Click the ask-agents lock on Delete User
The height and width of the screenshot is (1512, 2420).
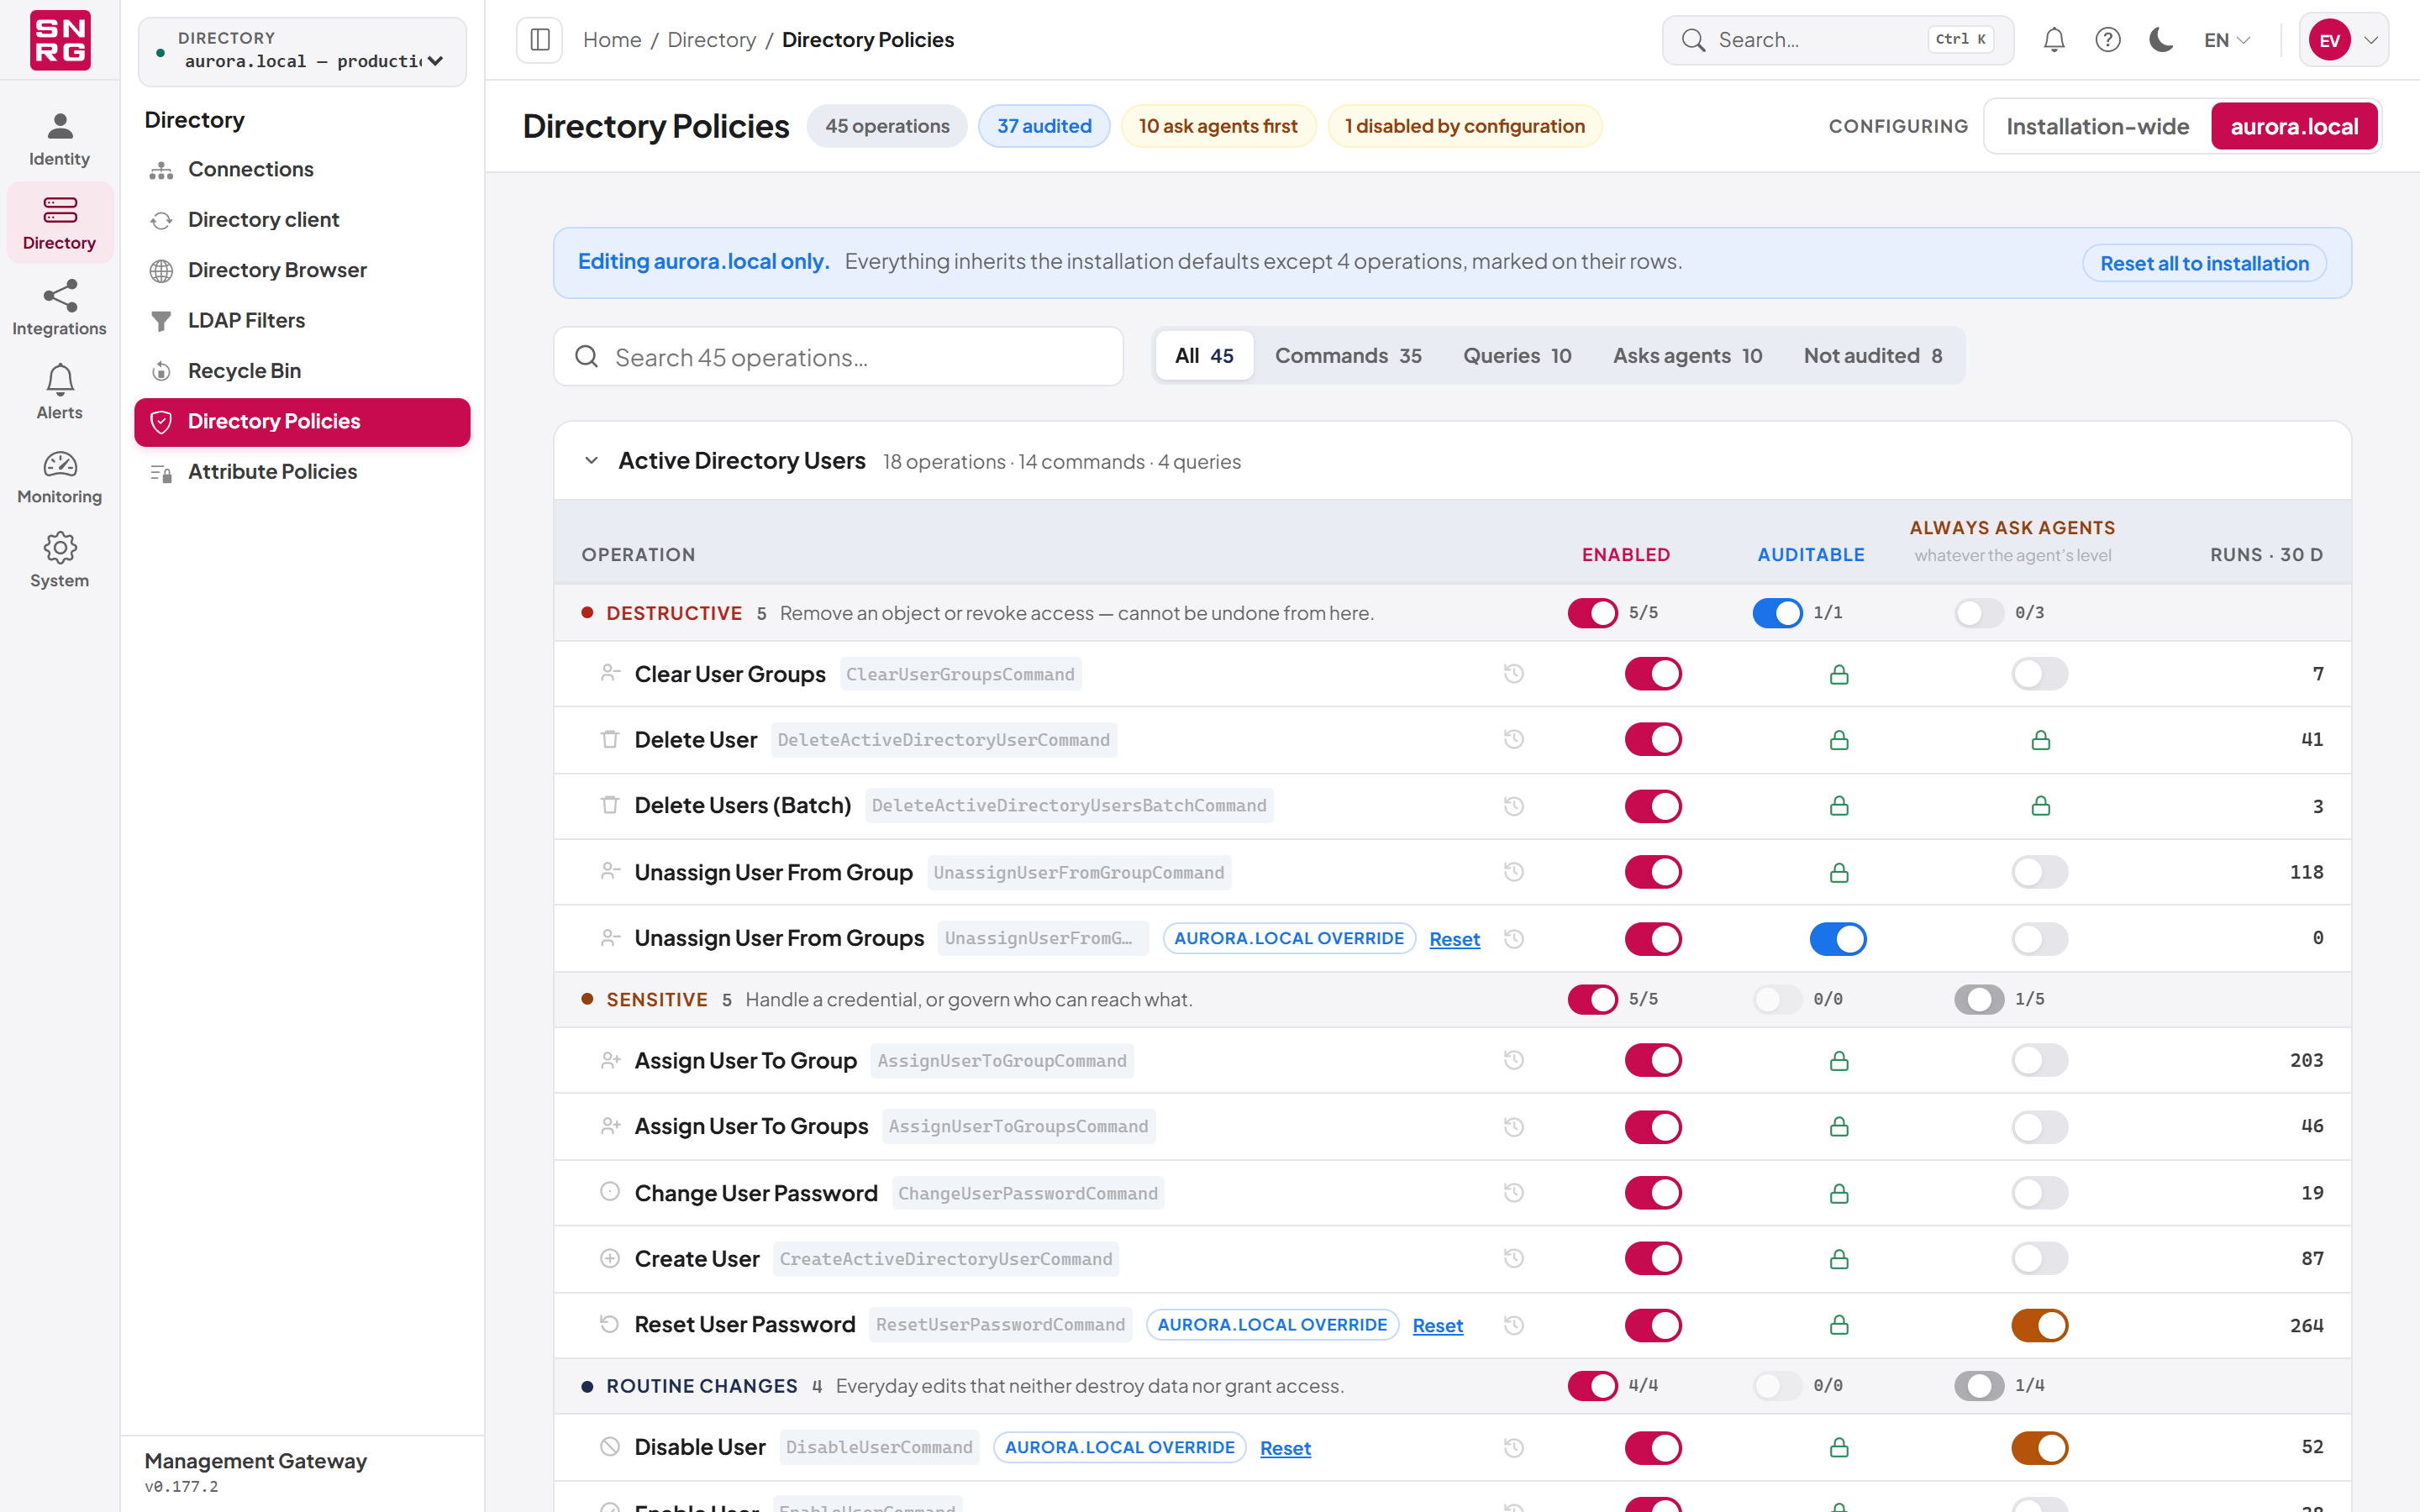tap(2041, 740)
